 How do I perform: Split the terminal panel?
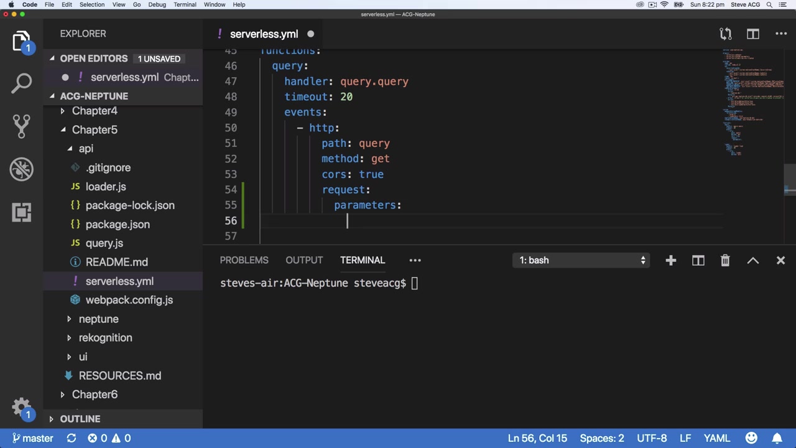698,261
